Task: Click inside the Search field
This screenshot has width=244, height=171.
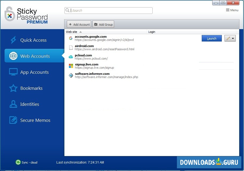Action: coord(107,10)
